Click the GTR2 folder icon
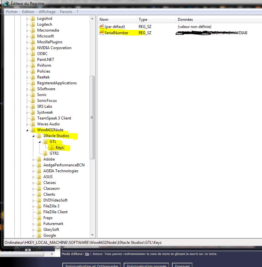 (45, 153)
